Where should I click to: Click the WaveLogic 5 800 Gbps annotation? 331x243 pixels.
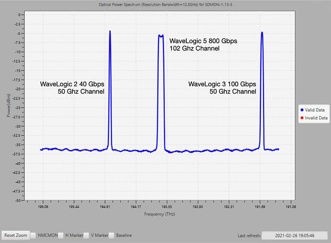[203, 41]
